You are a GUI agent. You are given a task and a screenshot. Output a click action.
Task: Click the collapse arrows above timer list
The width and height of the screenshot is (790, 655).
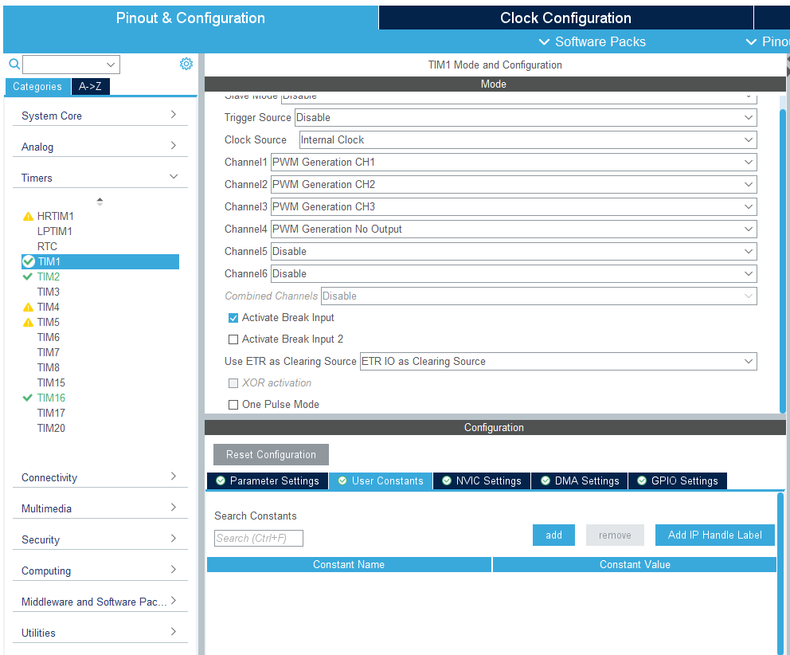[100, 202]
